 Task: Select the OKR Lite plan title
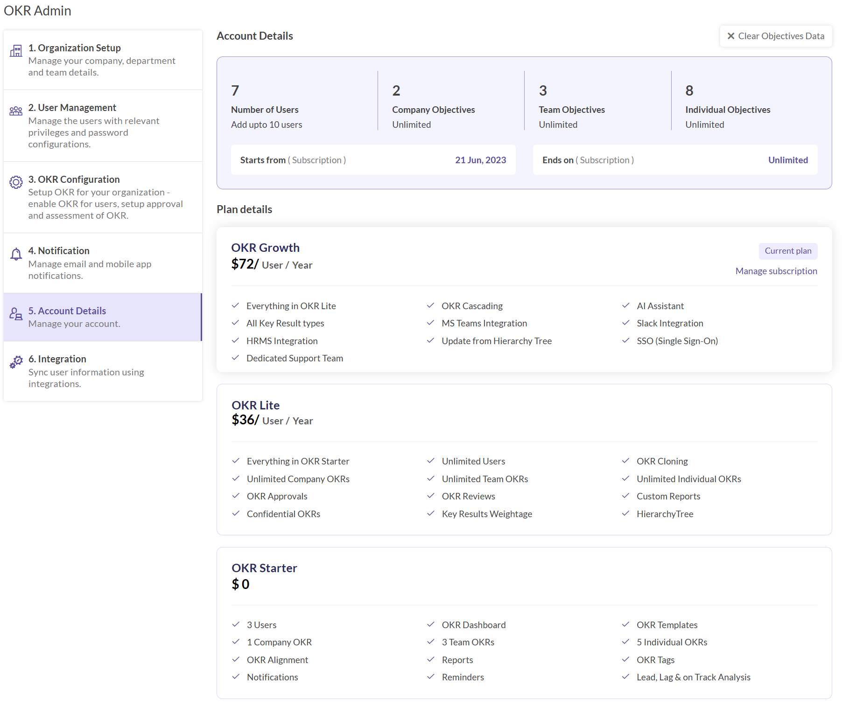(x=255, y=405)
